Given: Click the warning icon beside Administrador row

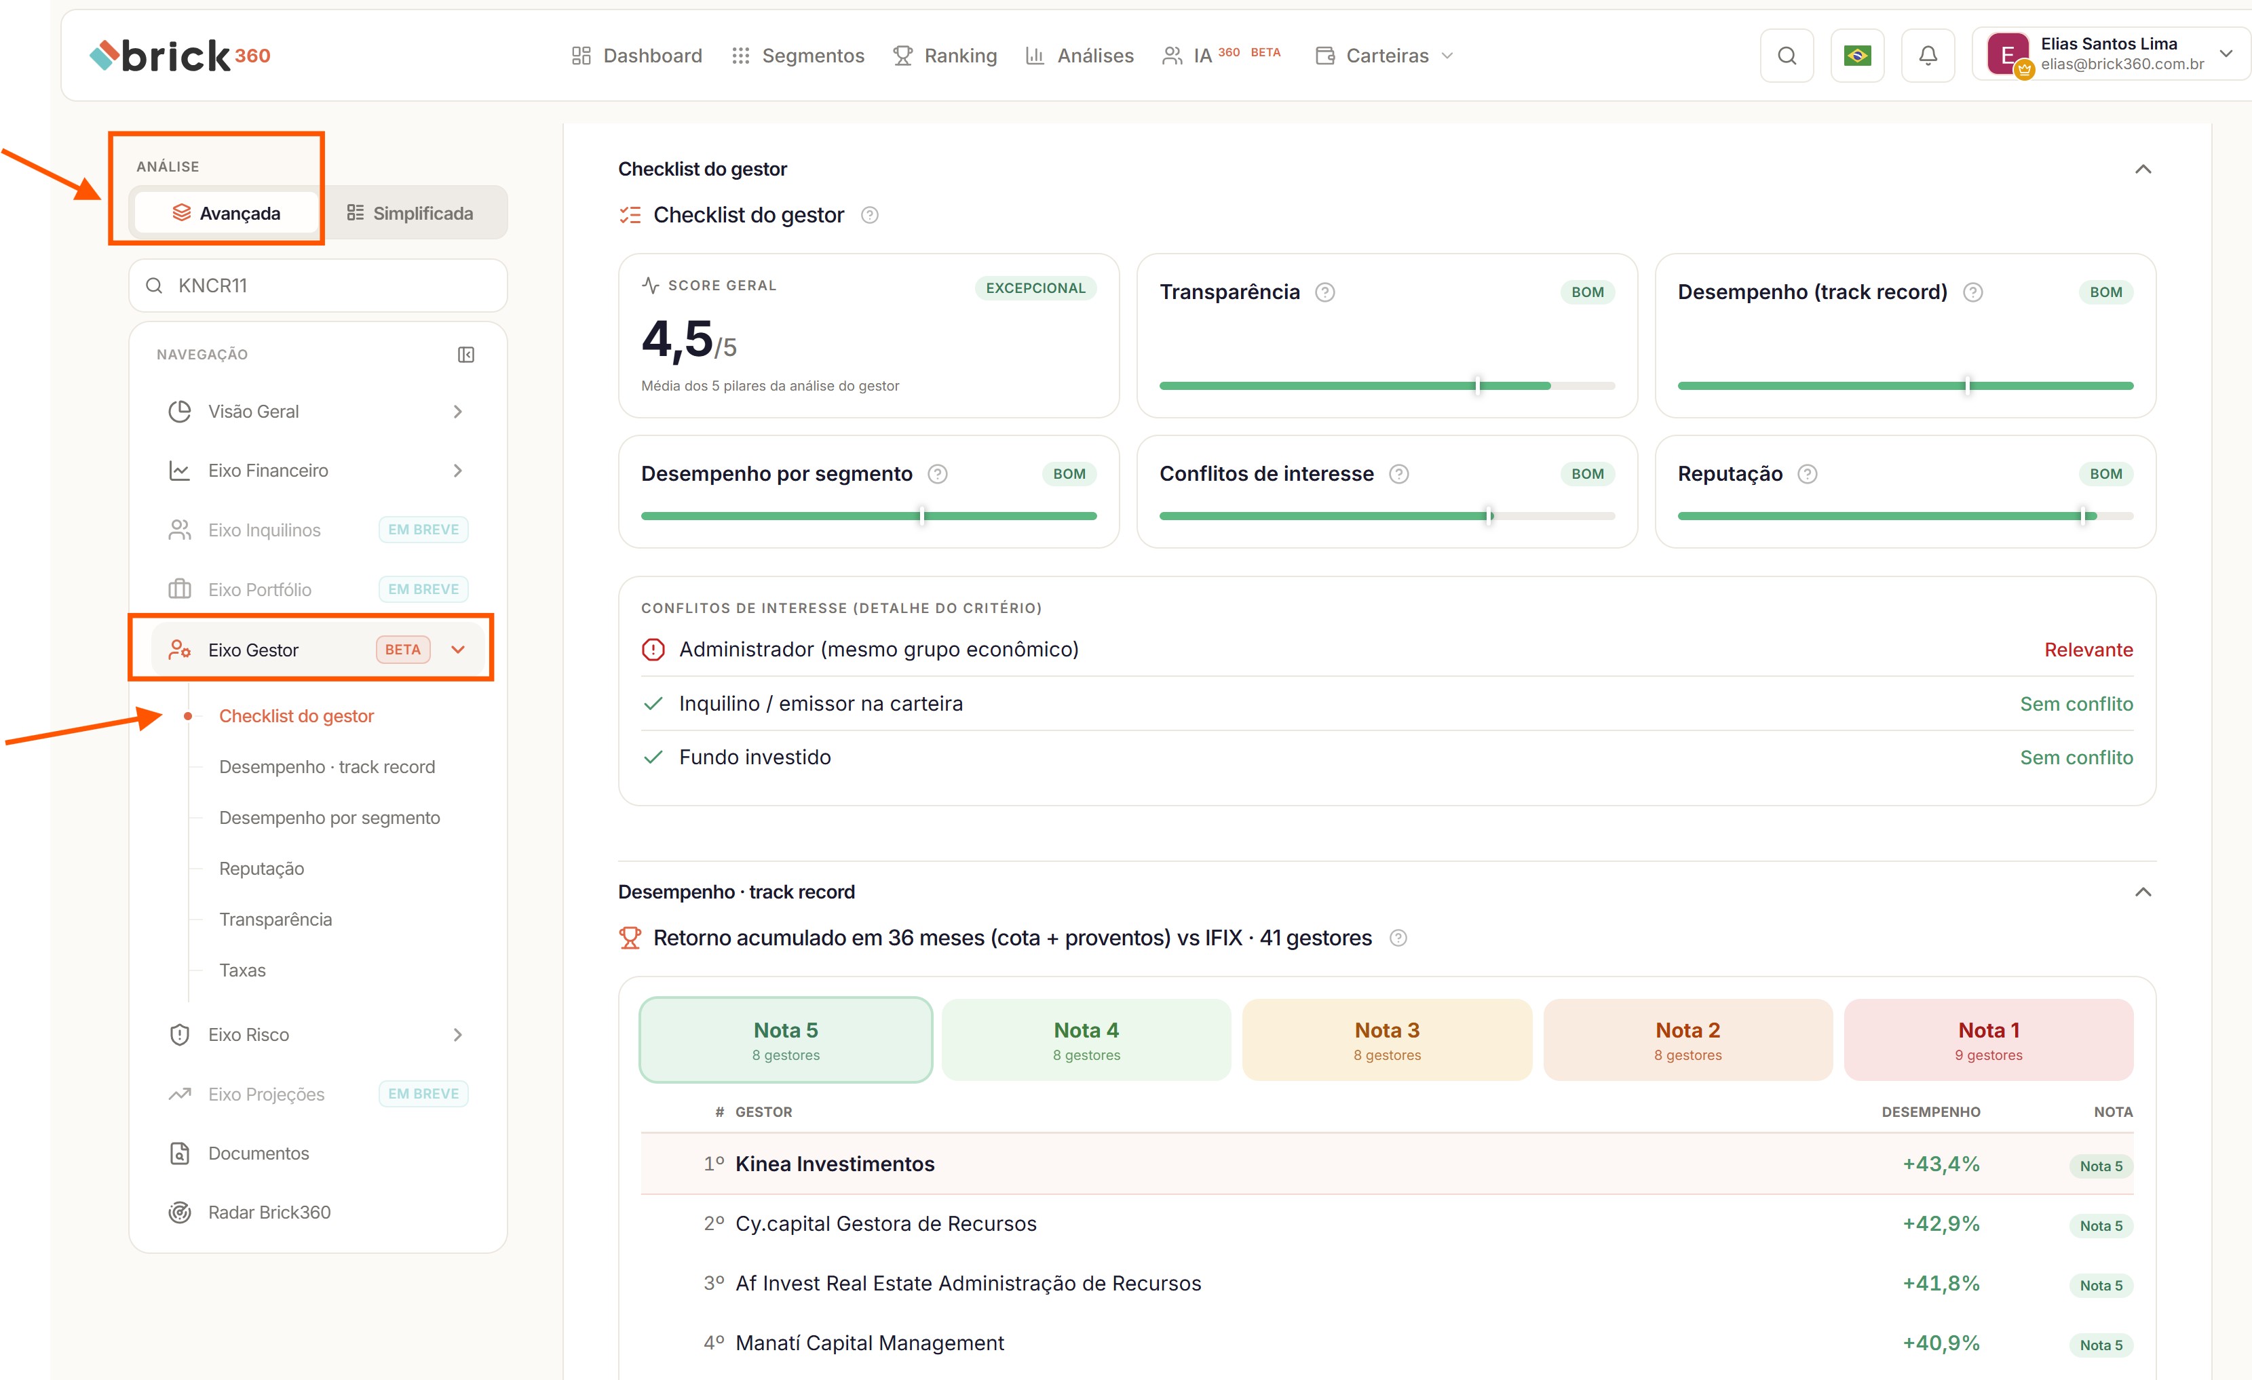Looking at the screenshot, I should pyautogui.click(x=653, y=650).
